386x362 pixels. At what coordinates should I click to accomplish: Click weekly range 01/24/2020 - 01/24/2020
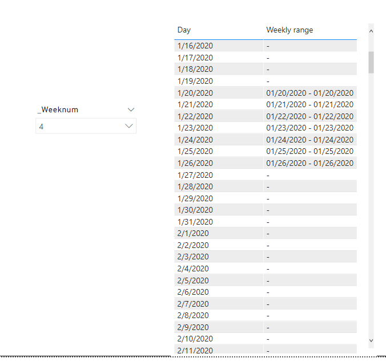click(309, 140)
